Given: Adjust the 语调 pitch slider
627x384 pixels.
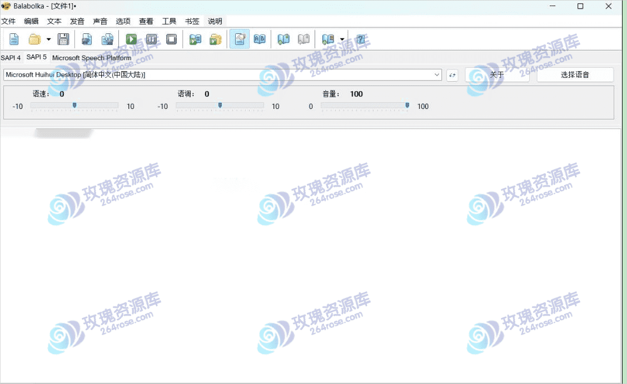Looking at the screenshot, I should (x=220, y=106).
